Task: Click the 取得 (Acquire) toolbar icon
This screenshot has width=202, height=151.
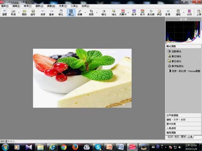Action: (13, 13)
